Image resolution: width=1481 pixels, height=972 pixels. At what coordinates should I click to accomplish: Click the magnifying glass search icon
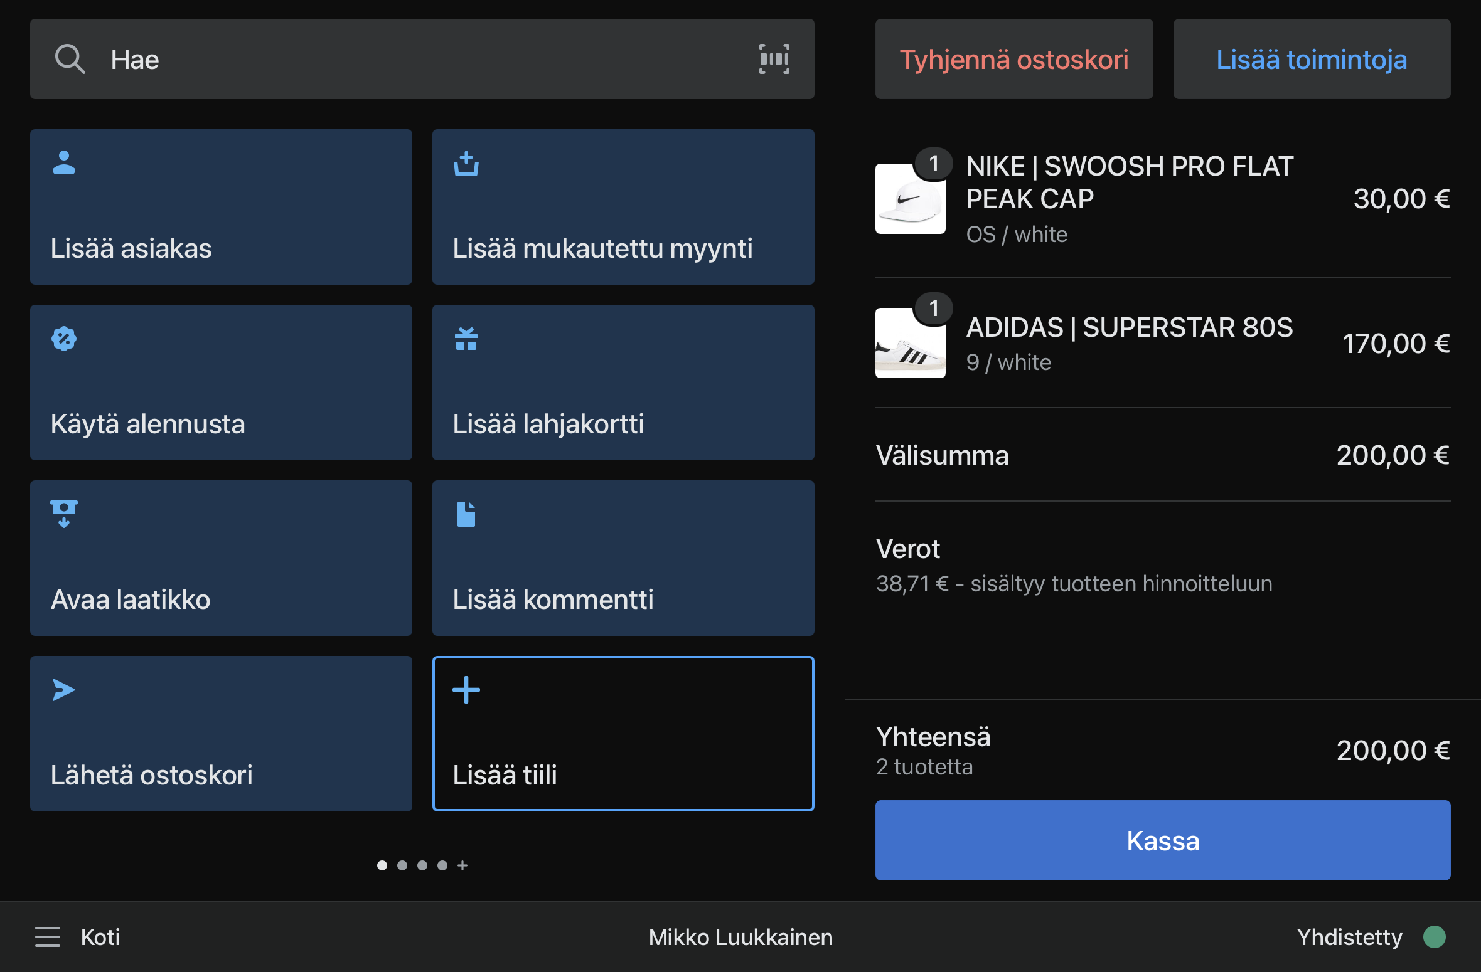[x=70, y=60]
